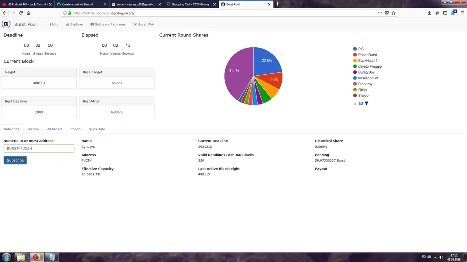
Task: Open Explorer in the navbar
Action: point(74,24)
